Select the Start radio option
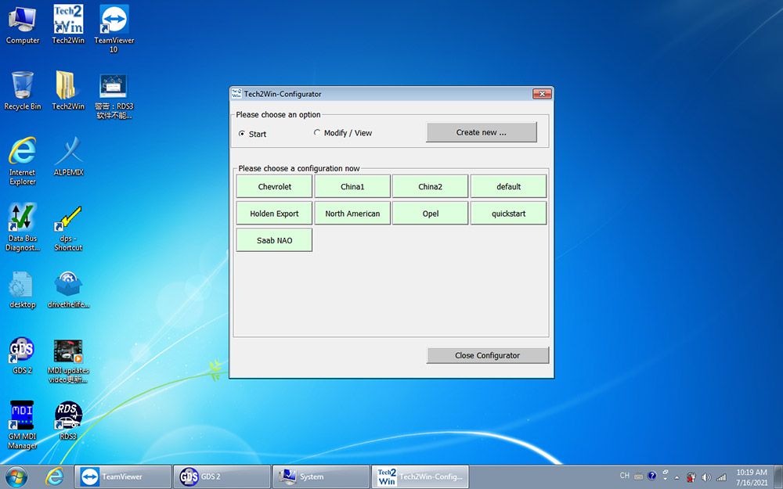Image resolution: width=783 pixels, height=489 pixels. tap(242, 134)
